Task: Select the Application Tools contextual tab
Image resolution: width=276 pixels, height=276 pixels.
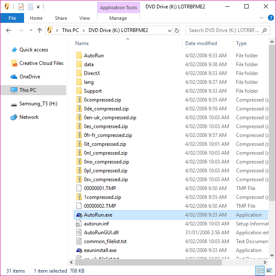Action: [x=119, y=8]
